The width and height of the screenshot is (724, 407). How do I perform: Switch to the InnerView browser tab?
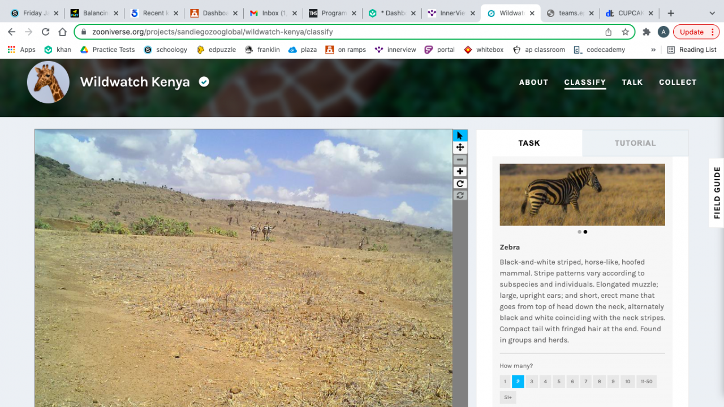tap(450, 13)
